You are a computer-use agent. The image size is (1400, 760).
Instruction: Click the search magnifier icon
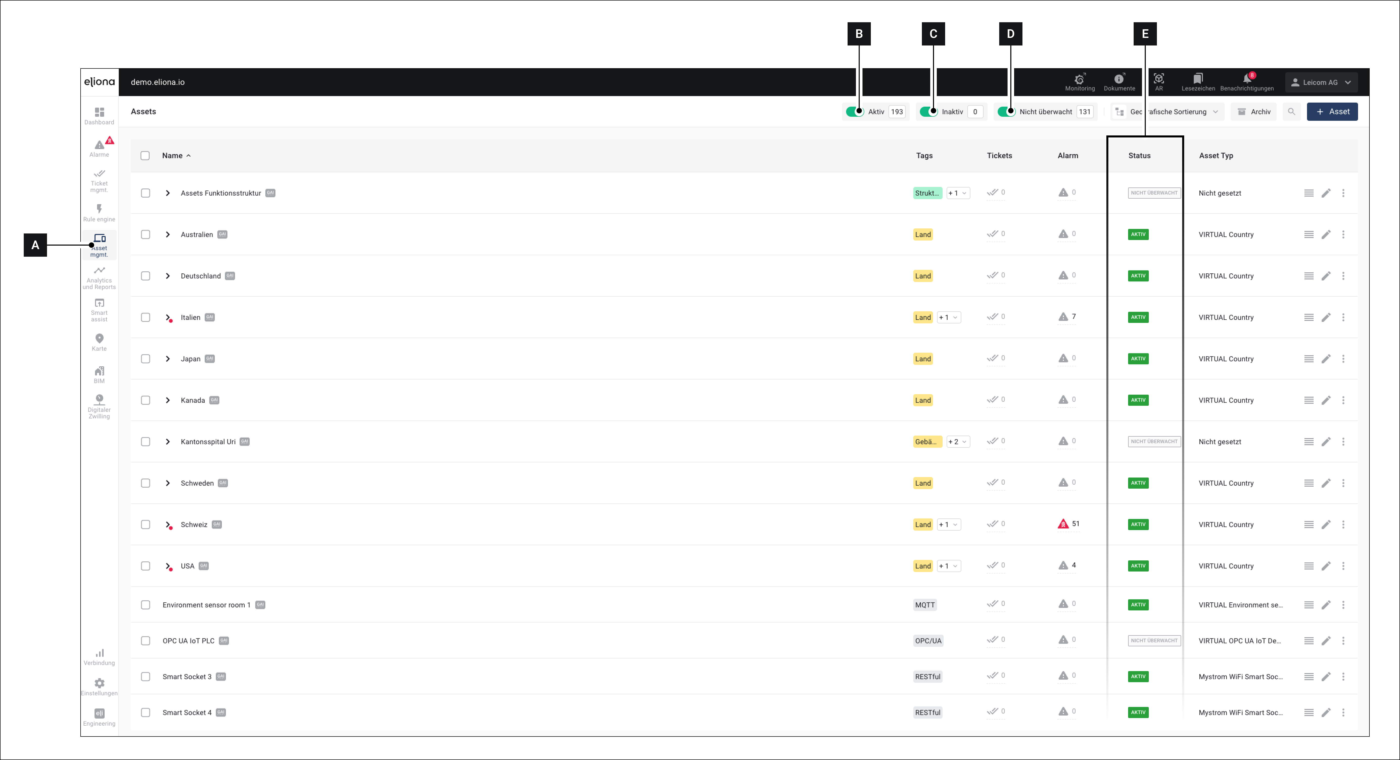tap(1291, 111)
